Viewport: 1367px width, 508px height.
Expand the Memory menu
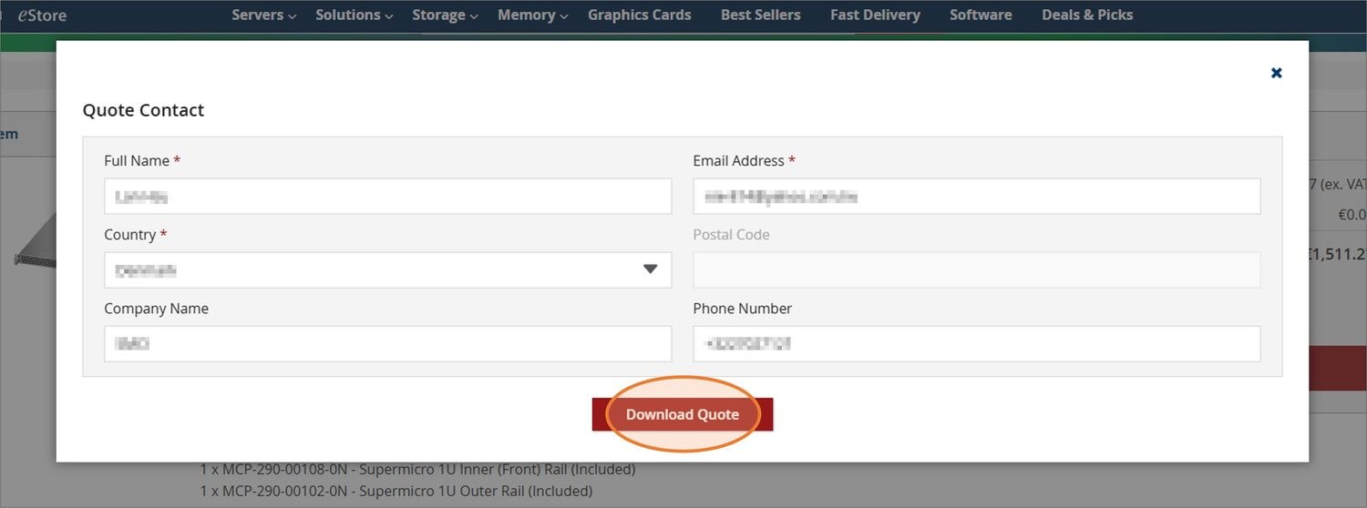pyautogui.click(x=533, y=15)
